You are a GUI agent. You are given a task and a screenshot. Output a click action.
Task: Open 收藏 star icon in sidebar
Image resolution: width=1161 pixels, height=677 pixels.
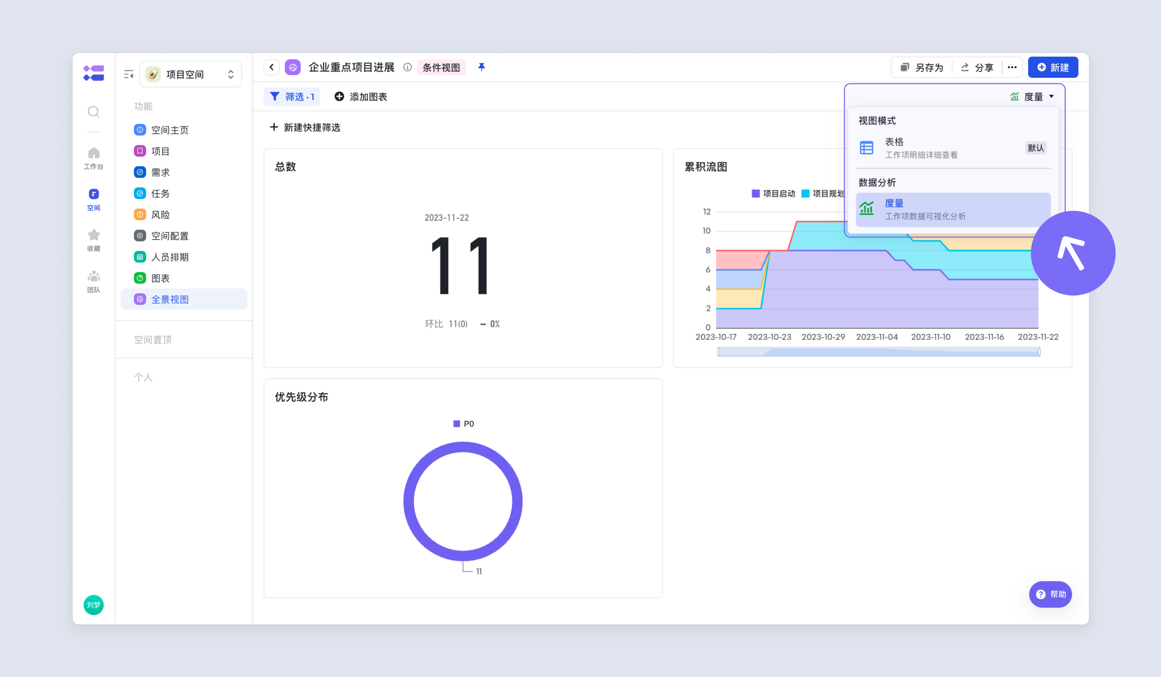pos(93,240)
